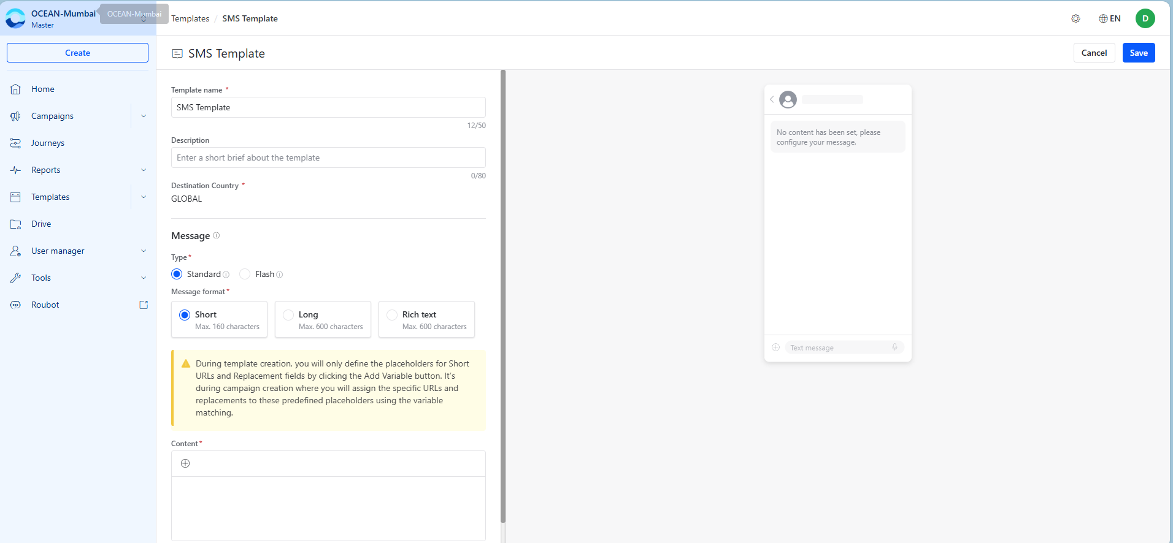Click the Templates layout icon
This screenshot has height=543, width=1173.
click(x=16, y=197)
